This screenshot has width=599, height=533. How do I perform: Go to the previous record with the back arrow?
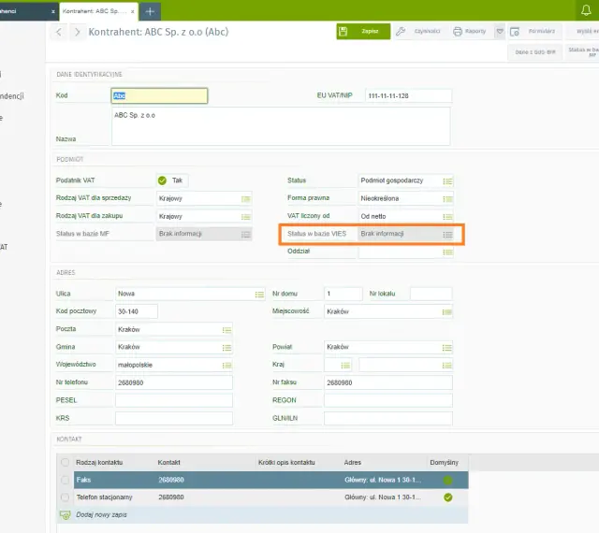[58, 32]
